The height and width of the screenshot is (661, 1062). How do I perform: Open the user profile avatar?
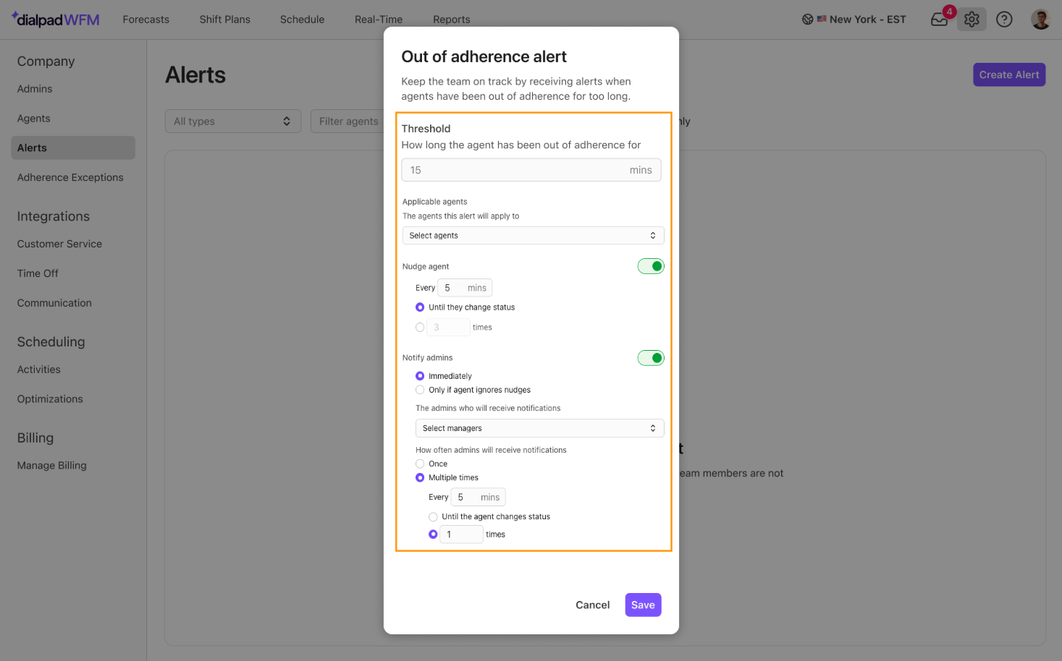tap(1040, 20)
